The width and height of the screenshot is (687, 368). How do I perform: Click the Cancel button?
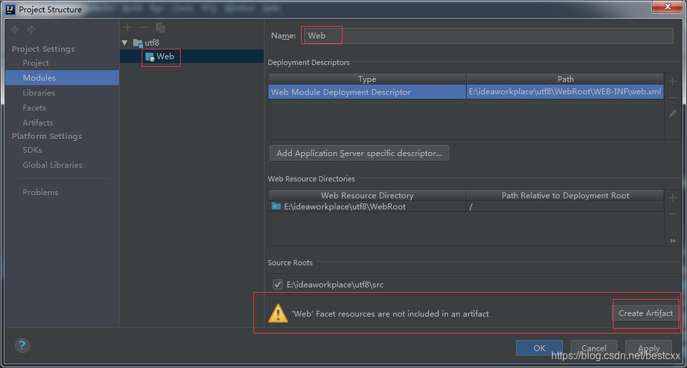[x=593, y=348]
